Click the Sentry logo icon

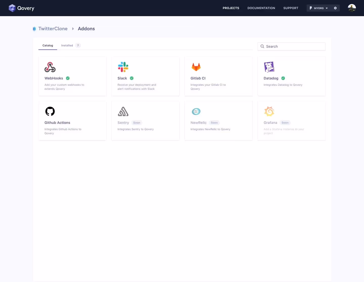coord(123,111)
